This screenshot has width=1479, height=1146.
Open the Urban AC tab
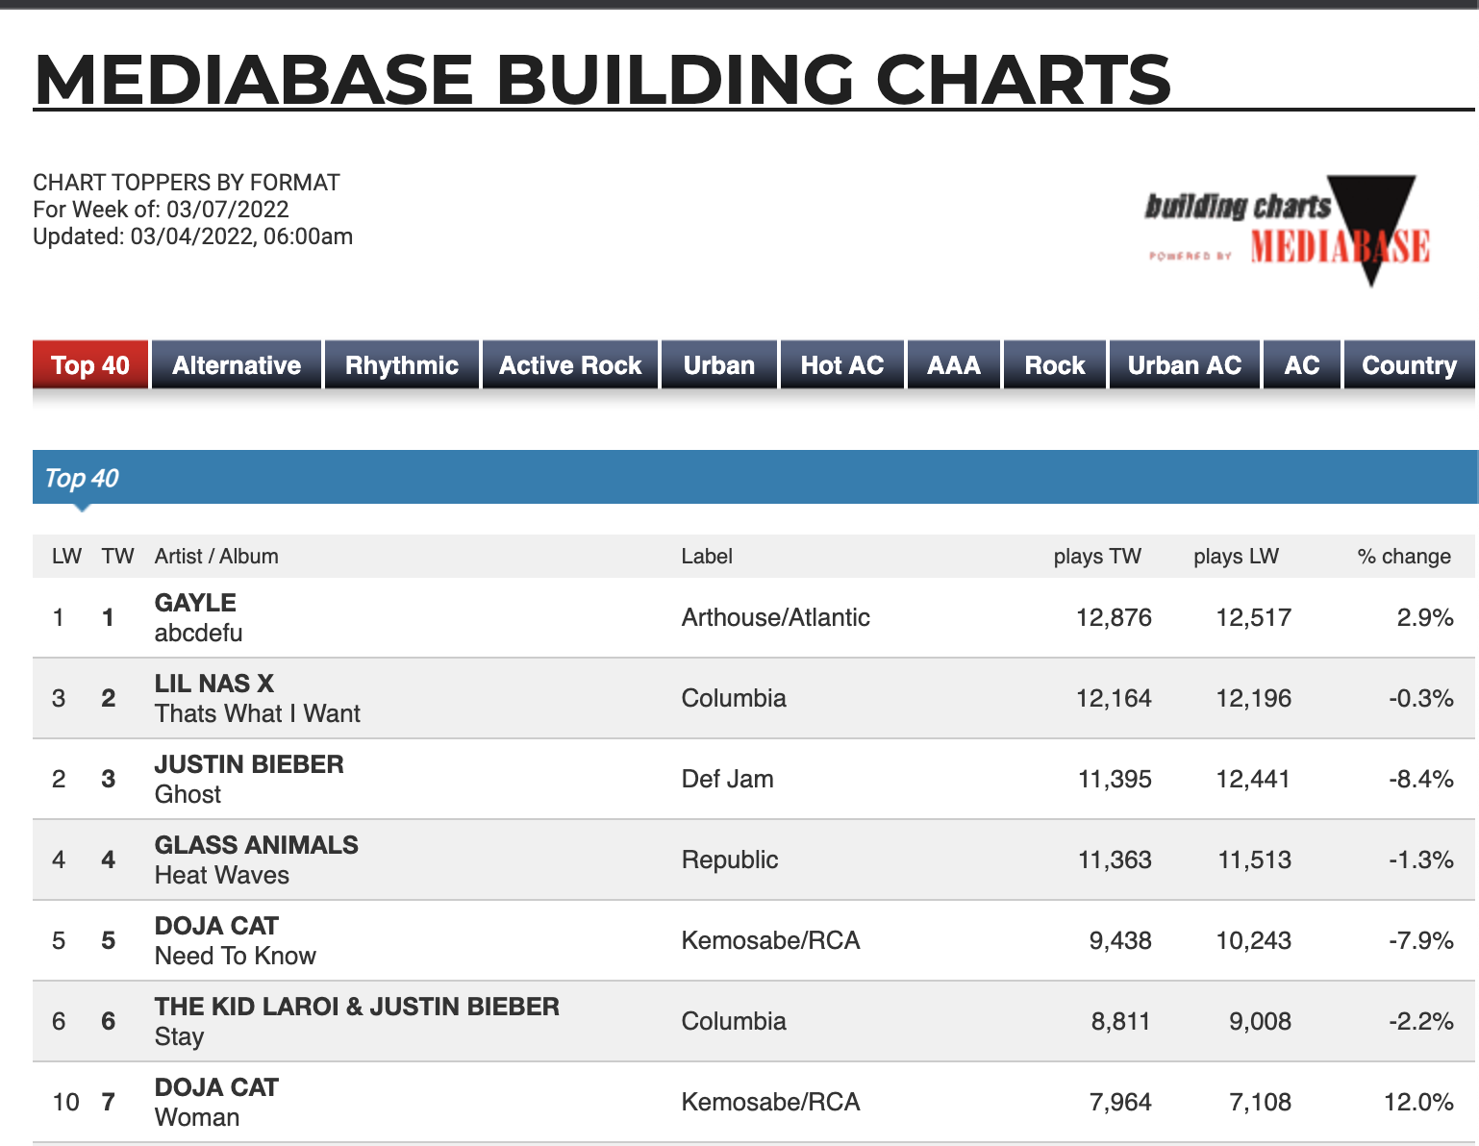1185,364
